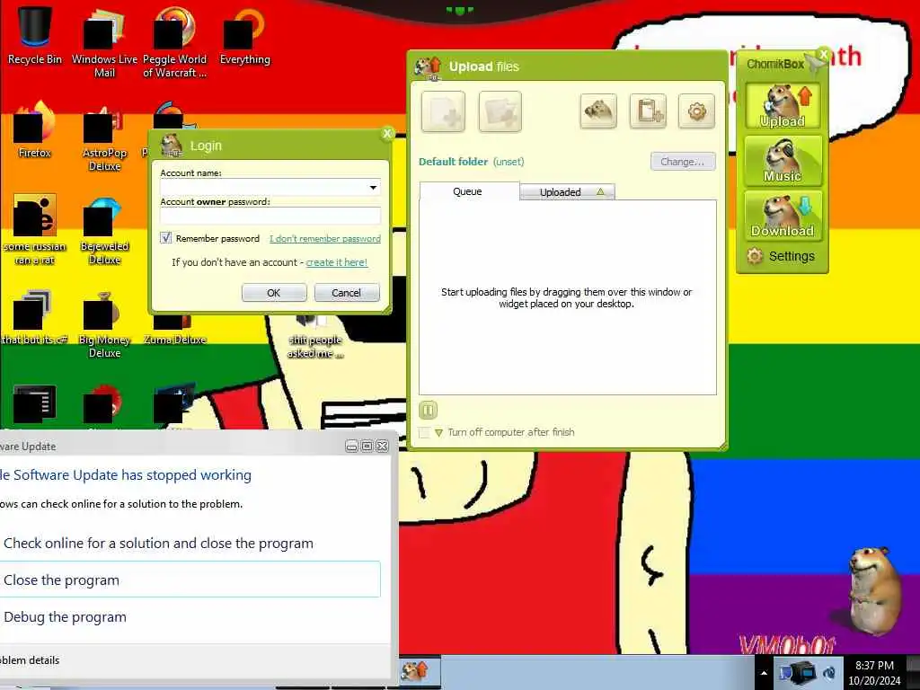This screenshot has width=920, height=690.
Task: Click the hamster account icon in Upload toolbar
Action: [597, 111]
